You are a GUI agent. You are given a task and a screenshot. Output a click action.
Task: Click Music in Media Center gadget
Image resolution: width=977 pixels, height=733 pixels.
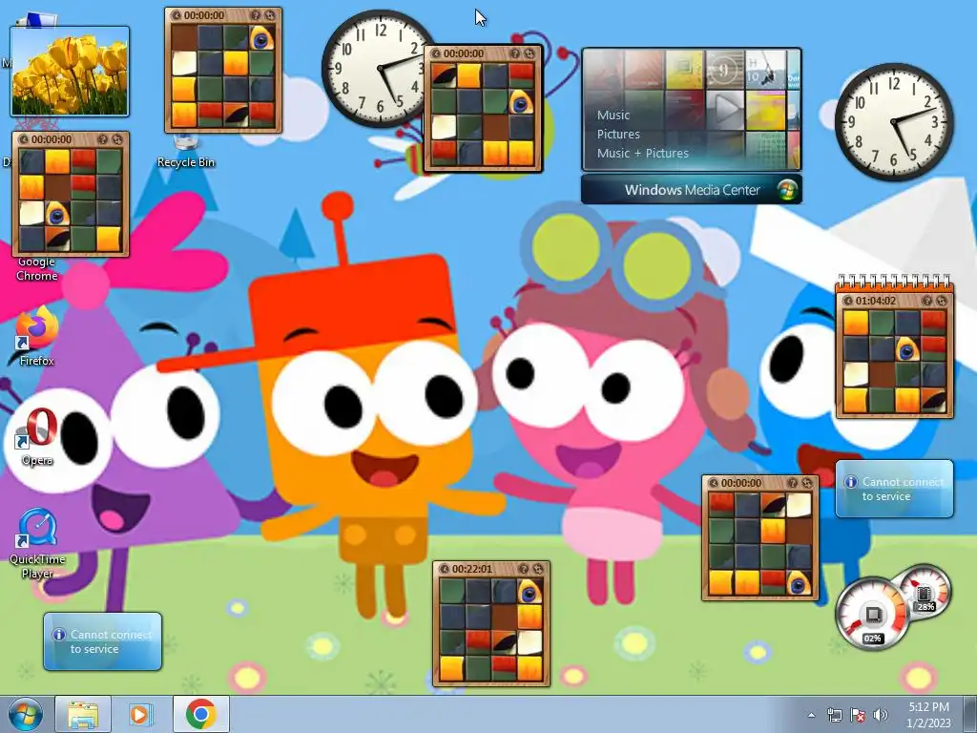pyautogui.click(x=613, y=115)
